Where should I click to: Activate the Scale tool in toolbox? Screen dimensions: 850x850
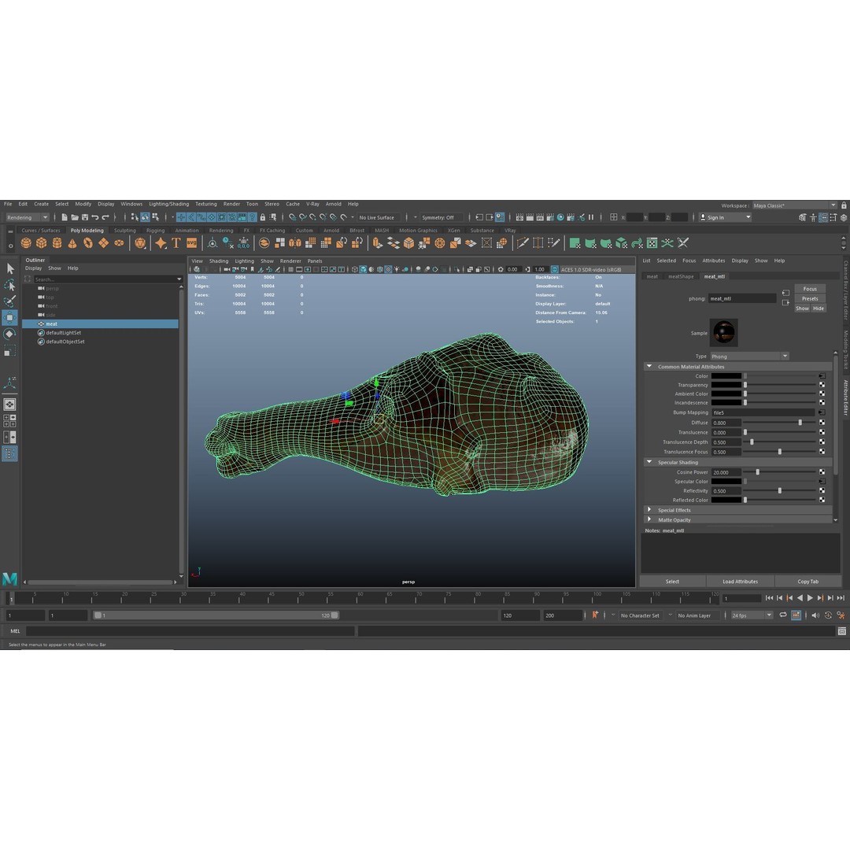point(9,351)
